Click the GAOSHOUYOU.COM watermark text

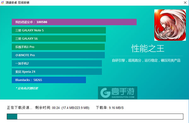coord(123,97)
